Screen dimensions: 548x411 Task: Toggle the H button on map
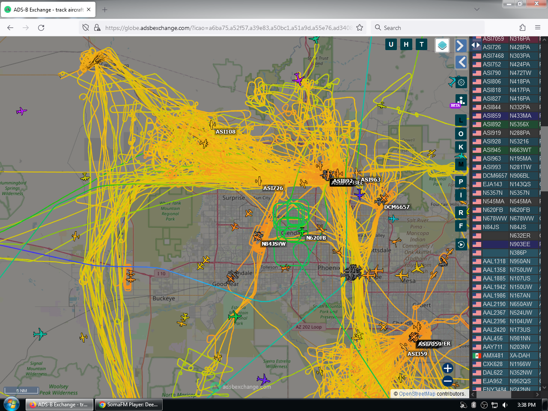406,44
